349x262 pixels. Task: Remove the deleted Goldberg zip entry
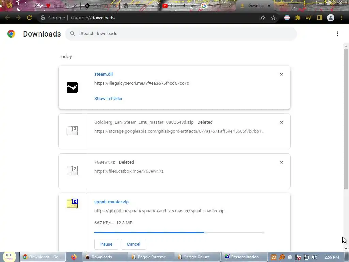point(281,122)
